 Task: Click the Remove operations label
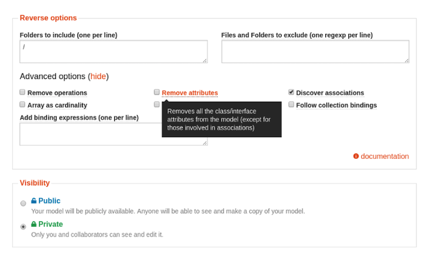[x=57, y=93]
